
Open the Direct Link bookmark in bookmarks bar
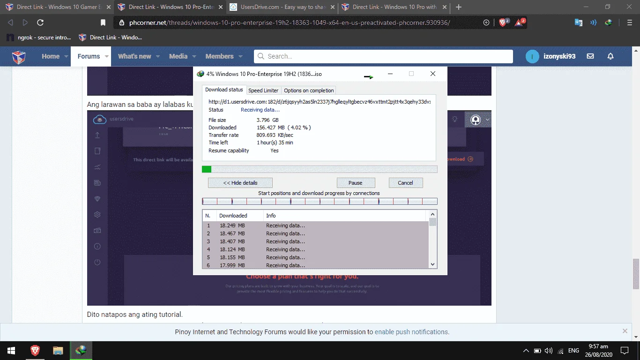(111, 37)
